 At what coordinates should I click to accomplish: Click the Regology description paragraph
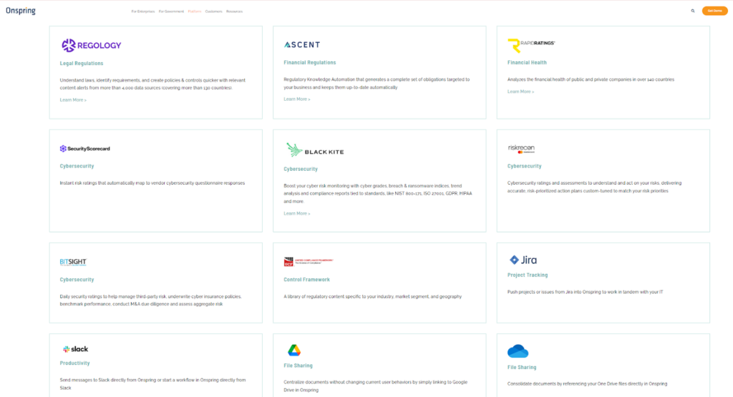(x=152, y=84)
